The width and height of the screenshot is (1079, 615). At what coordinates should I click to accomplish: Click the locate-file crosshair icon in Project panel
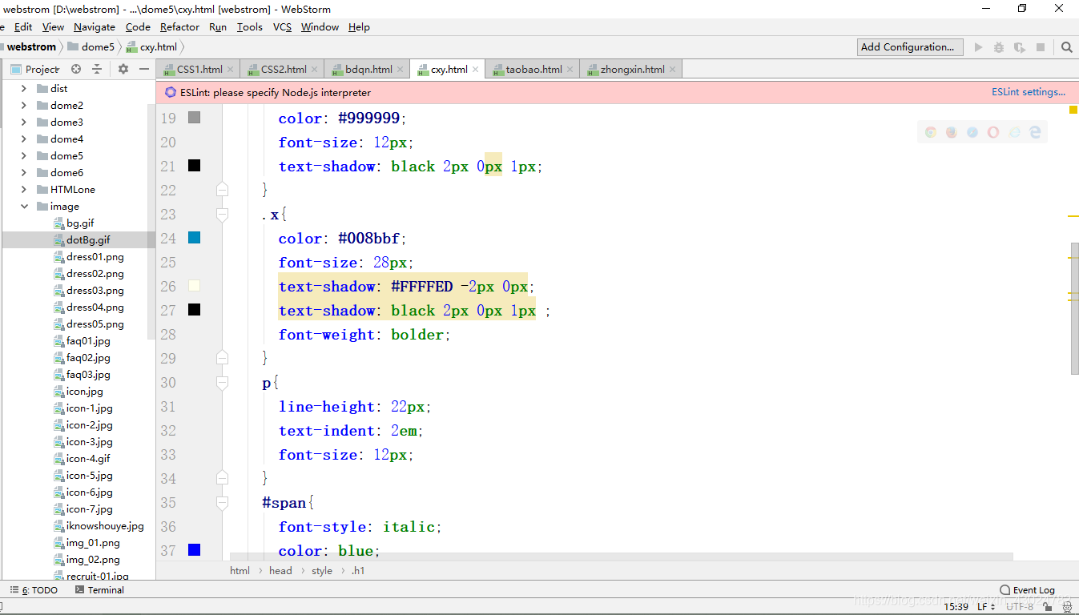tap(76, 69)
